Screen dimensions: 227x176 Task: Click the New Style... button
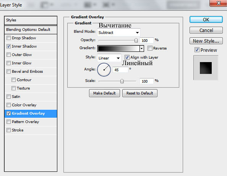pos(206,41)
